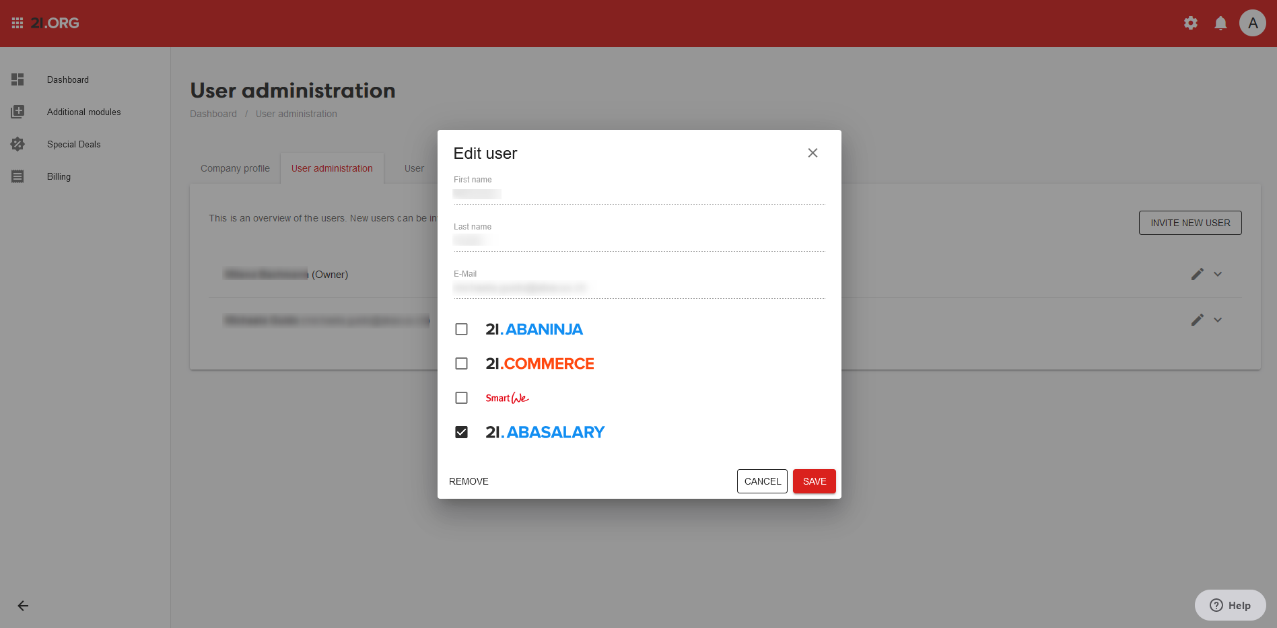Image resolution: width=1277 pixels, height=628 pixels.
Task: Click the Billing sidebar icon
Action: [18, 176]
